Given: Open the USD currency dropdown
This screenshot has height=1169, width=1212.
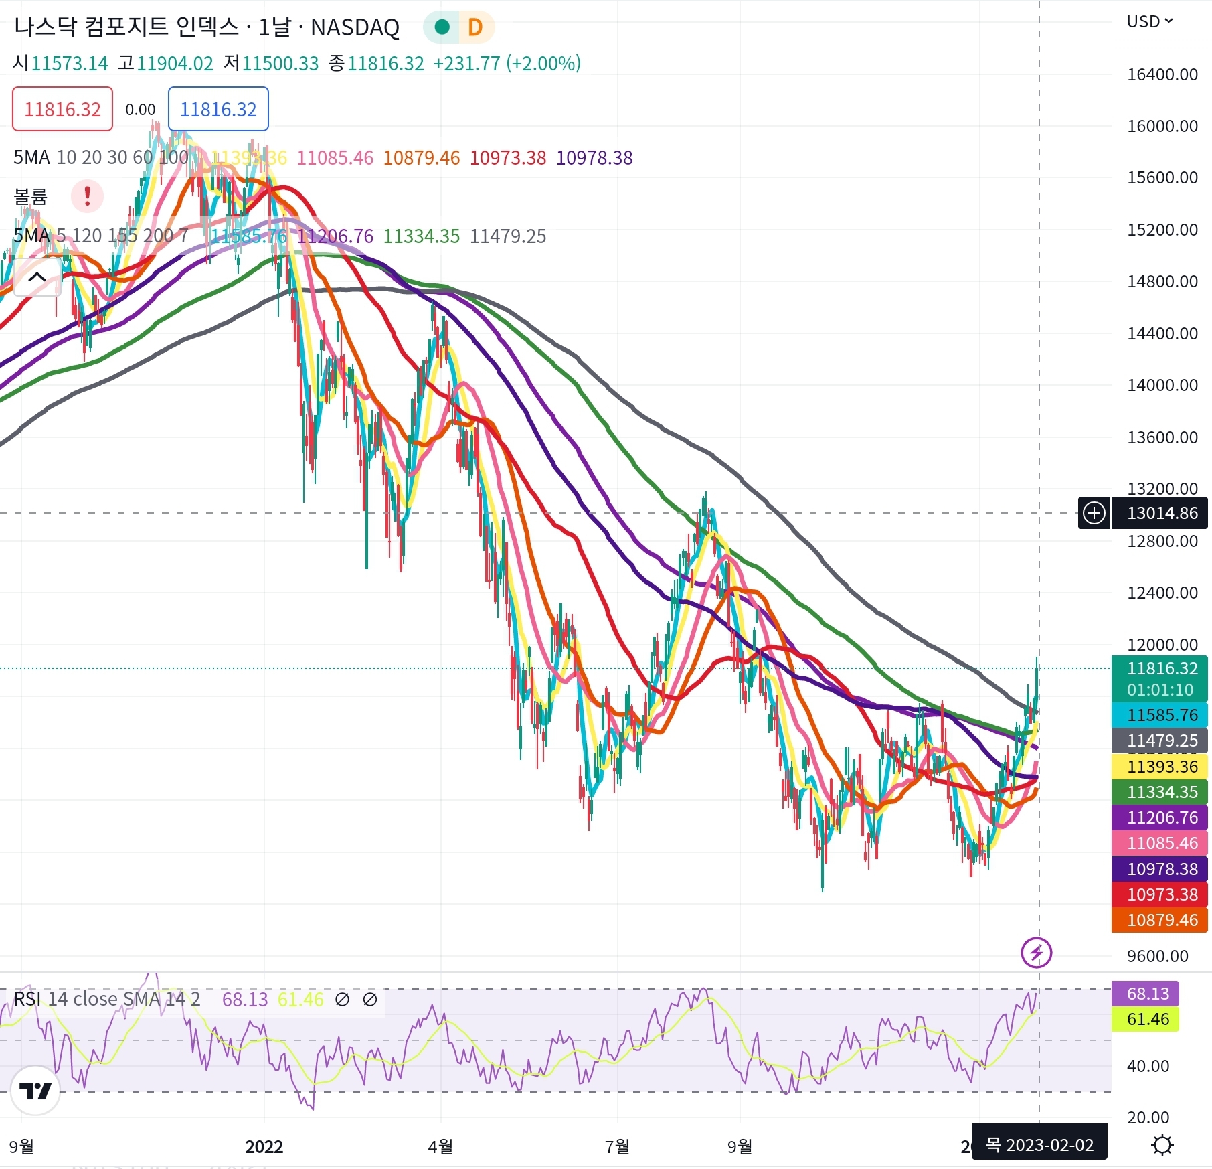Looking at the screenshot, I should pos(1150,21).
